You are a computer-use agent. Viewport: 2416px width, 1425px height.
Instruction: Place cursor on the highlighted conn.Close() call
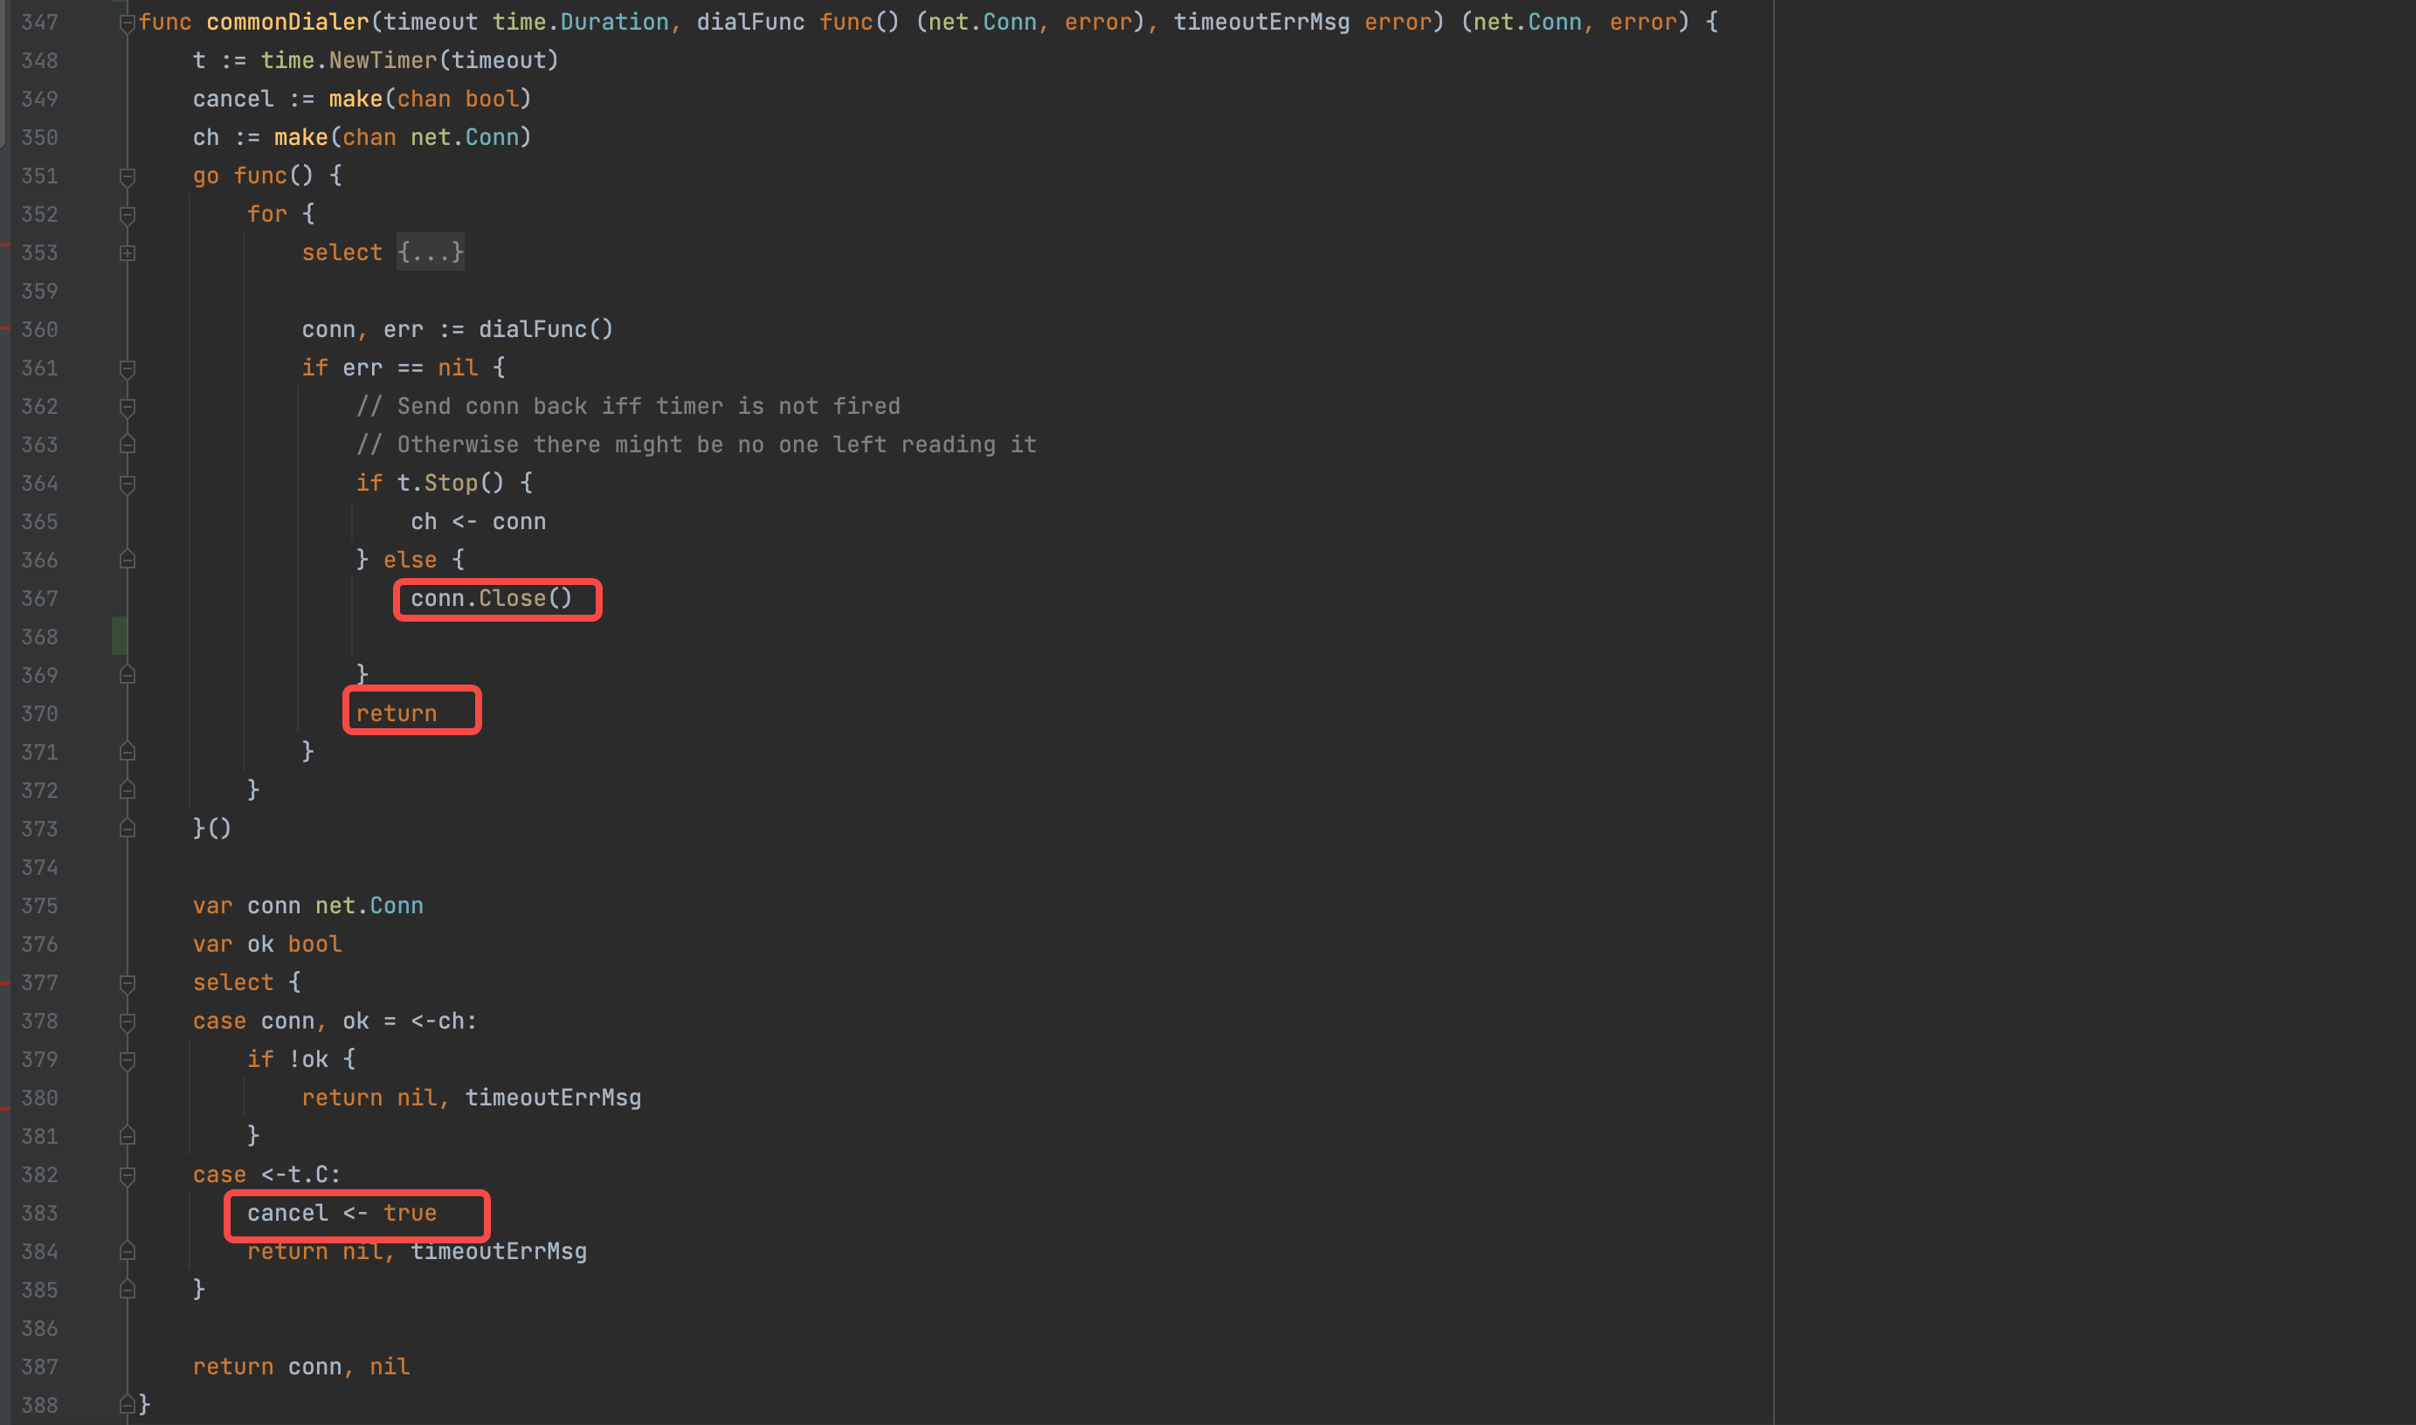492,598
